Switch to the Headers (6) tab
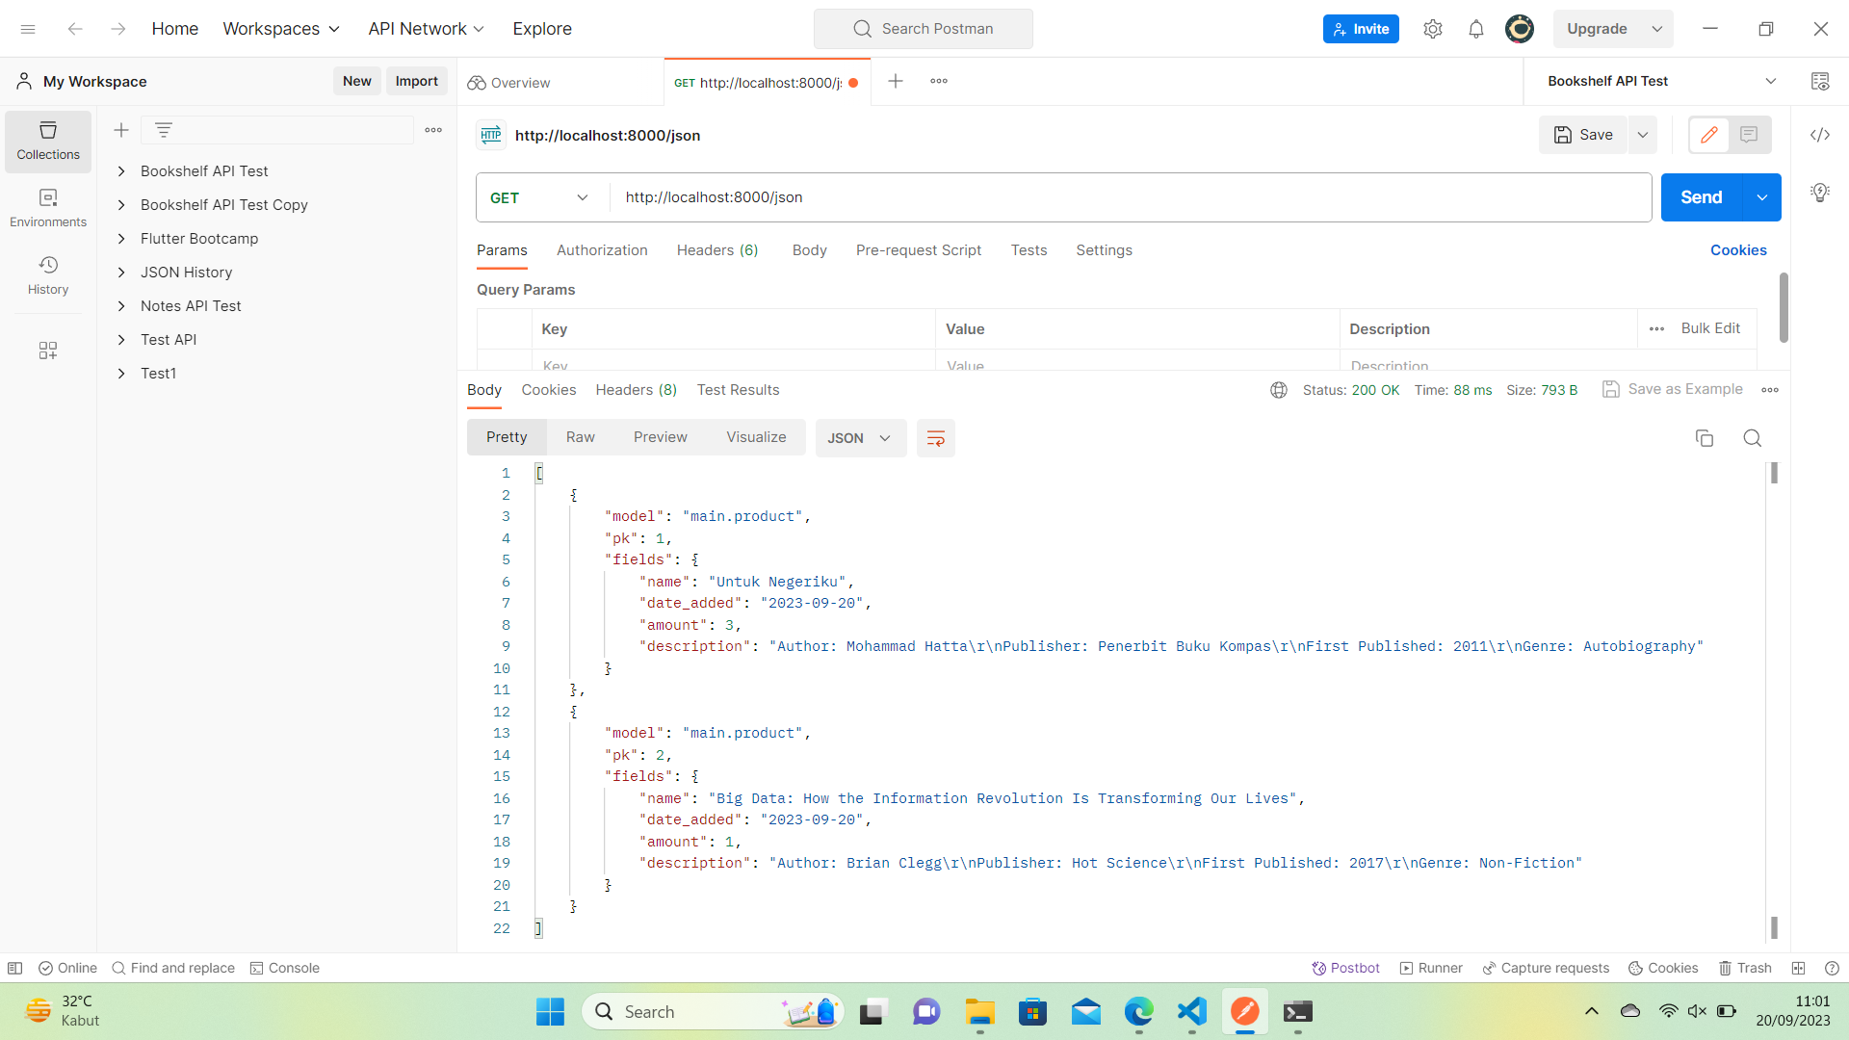The width and height of the screenshot is (1849, 1040). click(716, 250)
